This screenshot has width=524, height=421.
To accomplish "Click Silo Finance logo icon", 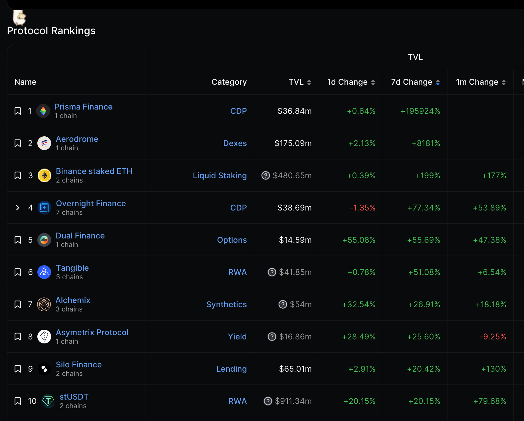I will (x=44, y=369).
